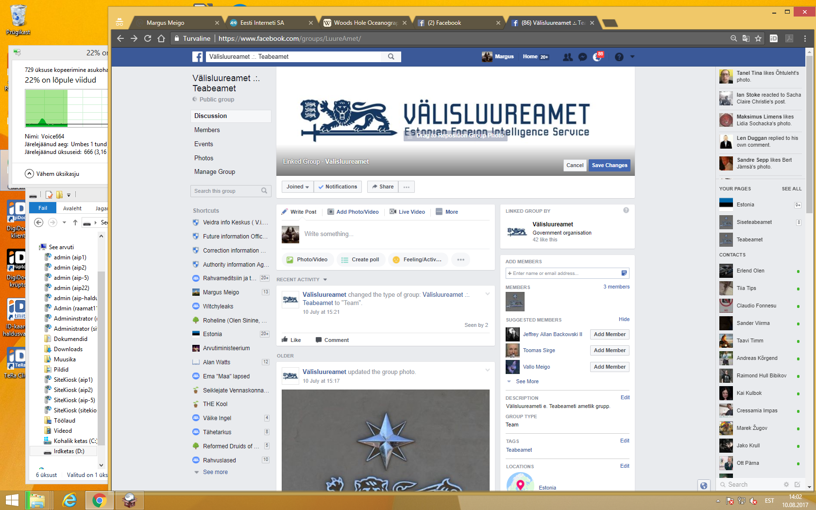This screenshot has width=816, height=510.
Task: Cancel the cover photo repositioning
Action: [575, 165]
